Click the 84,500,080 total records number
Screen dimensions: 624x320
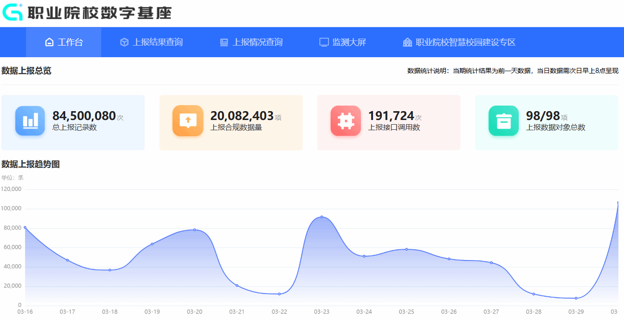click(x=84, y=116)
